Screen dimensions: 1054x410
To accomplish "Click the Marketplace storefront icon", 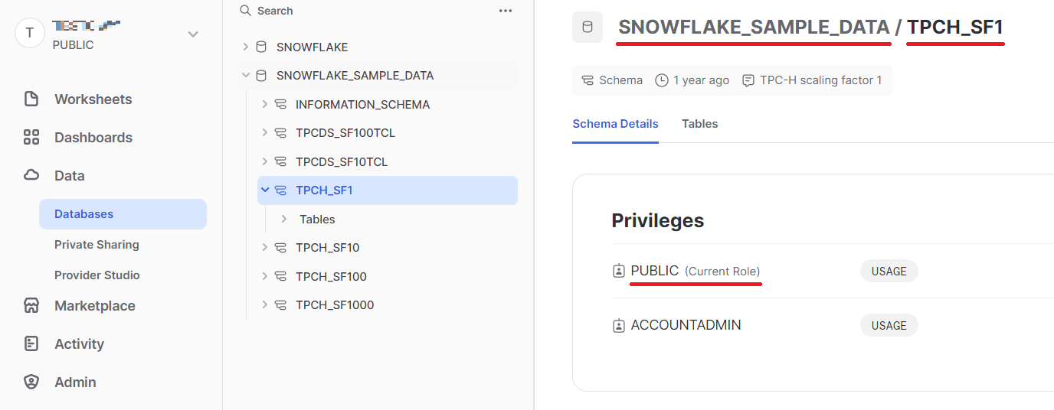I will pos(31,306).
